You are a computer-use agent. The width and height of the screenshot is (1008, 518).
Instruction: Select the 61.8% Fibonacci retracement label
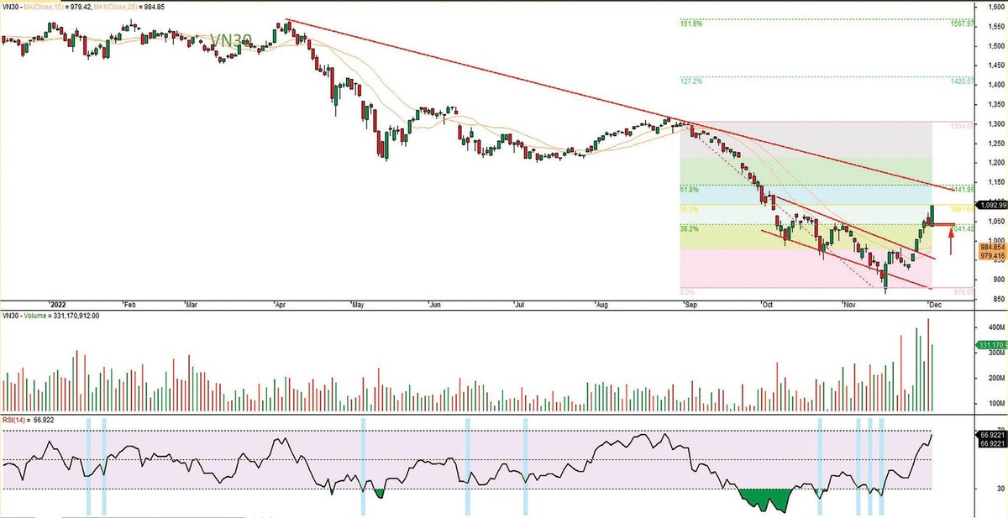(689, 190)
